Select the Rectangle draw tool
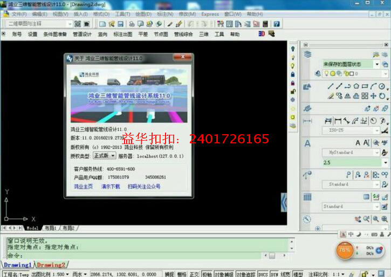 pos(365,86)
